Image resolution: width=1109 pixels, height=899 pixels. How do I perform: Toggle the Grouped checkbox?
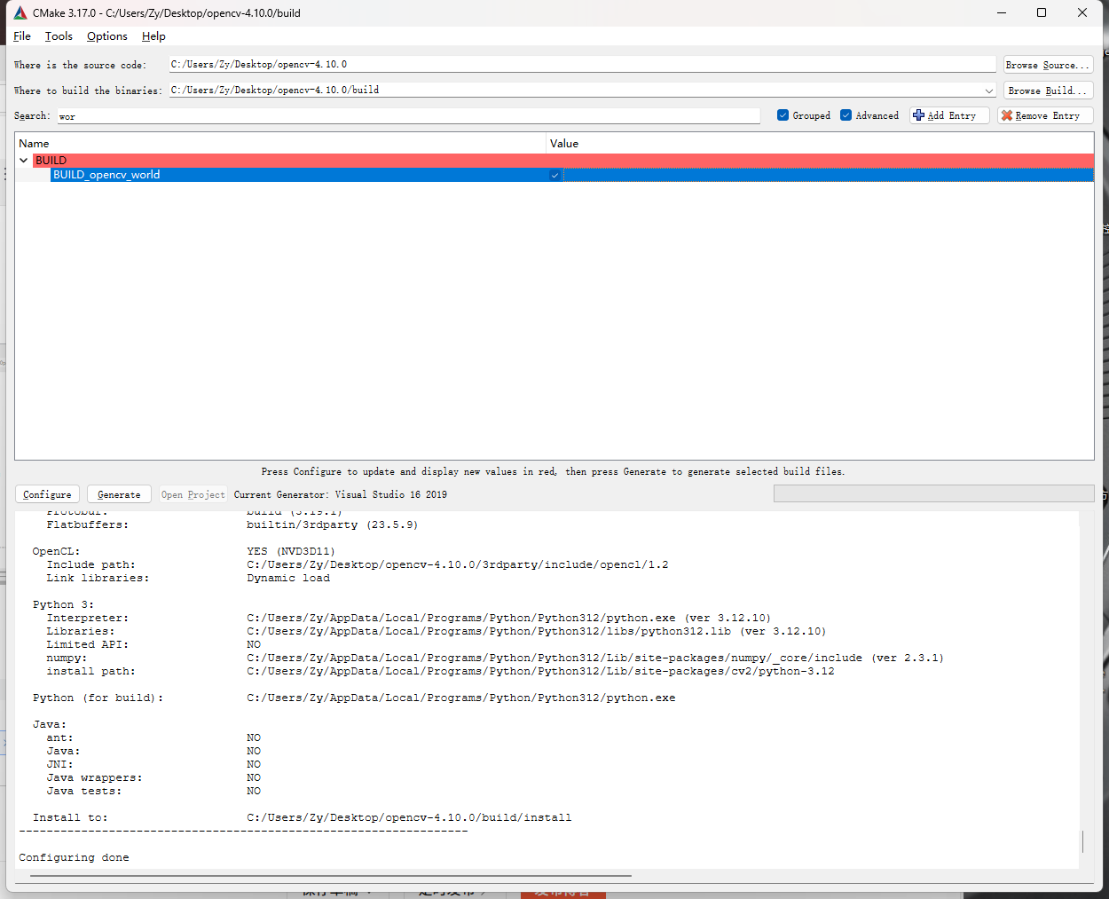(x=783, y=115)
